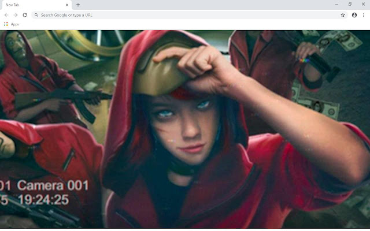Click the back navigation arrow

[x=6, y=15]
